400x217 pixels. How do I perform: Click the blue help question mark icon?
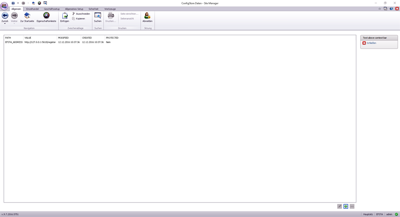click(x=391, y=9)
